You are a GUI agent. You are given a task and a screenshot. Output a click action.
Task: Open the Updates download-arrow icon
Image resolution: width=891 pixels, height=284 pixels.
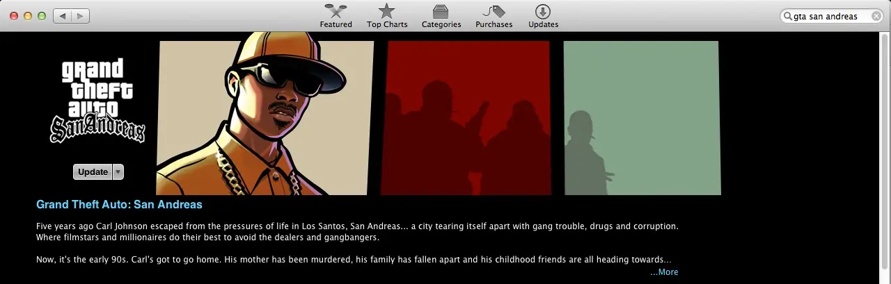point(543,11)
